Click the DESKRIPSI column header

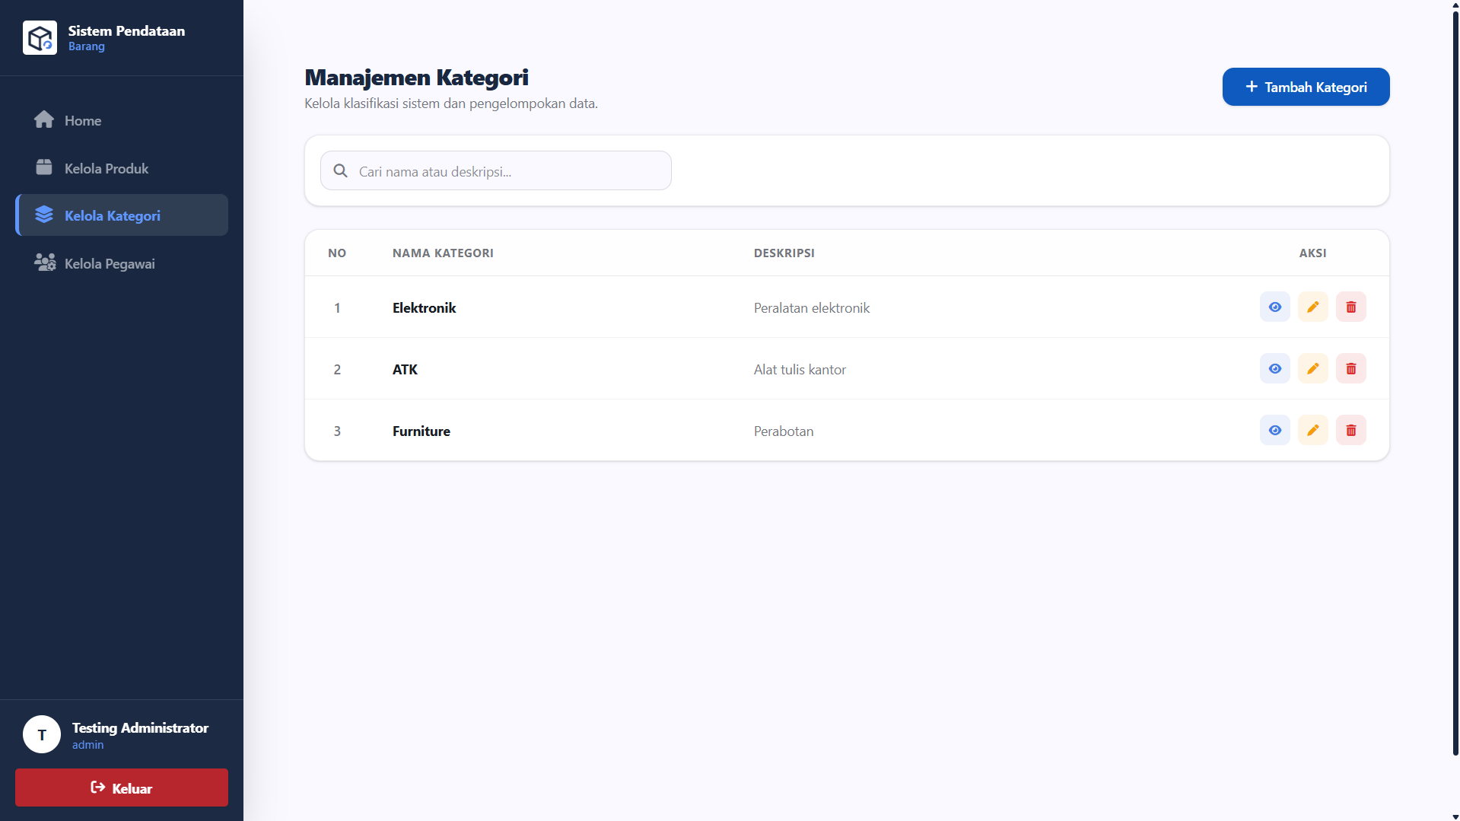click(x=784, y=253)
